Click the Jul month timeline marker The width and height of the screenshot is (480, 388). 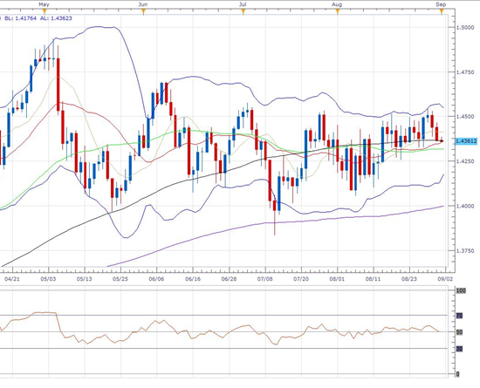[243, 11]
